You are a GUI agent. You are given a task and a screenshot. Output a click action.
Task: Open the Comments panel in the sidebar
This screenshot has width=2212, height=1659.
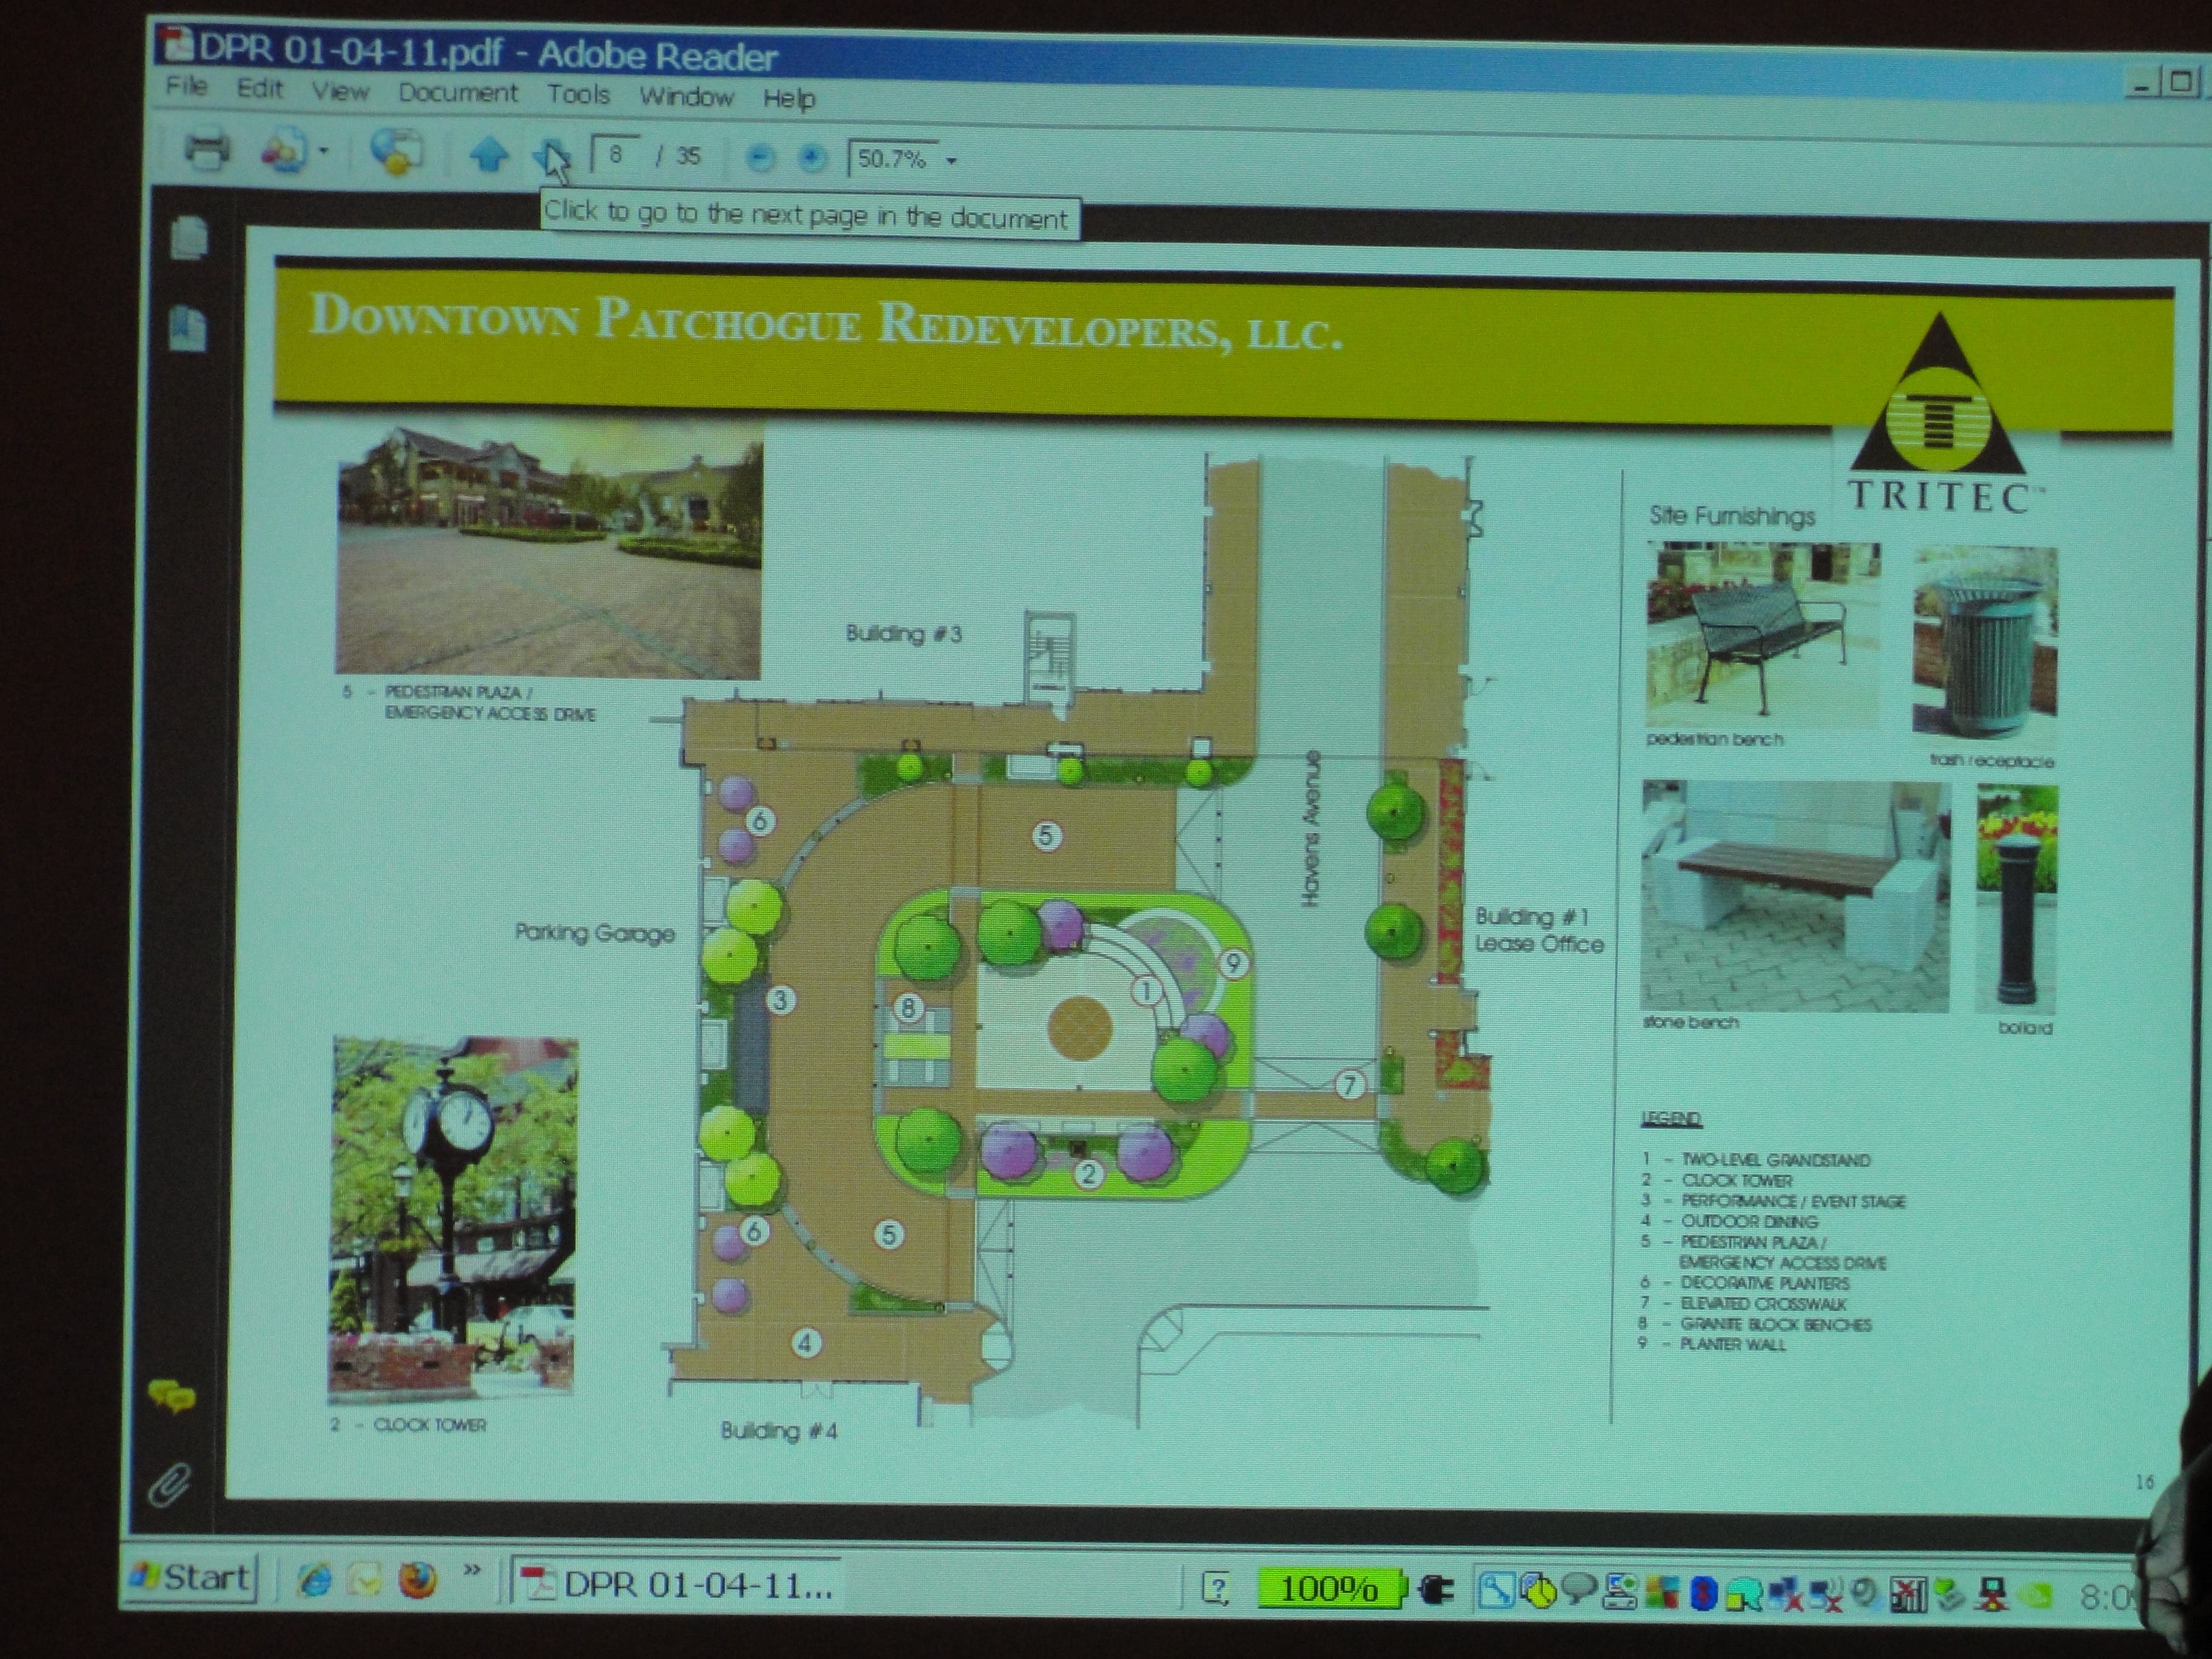[x=171, y=1396]
